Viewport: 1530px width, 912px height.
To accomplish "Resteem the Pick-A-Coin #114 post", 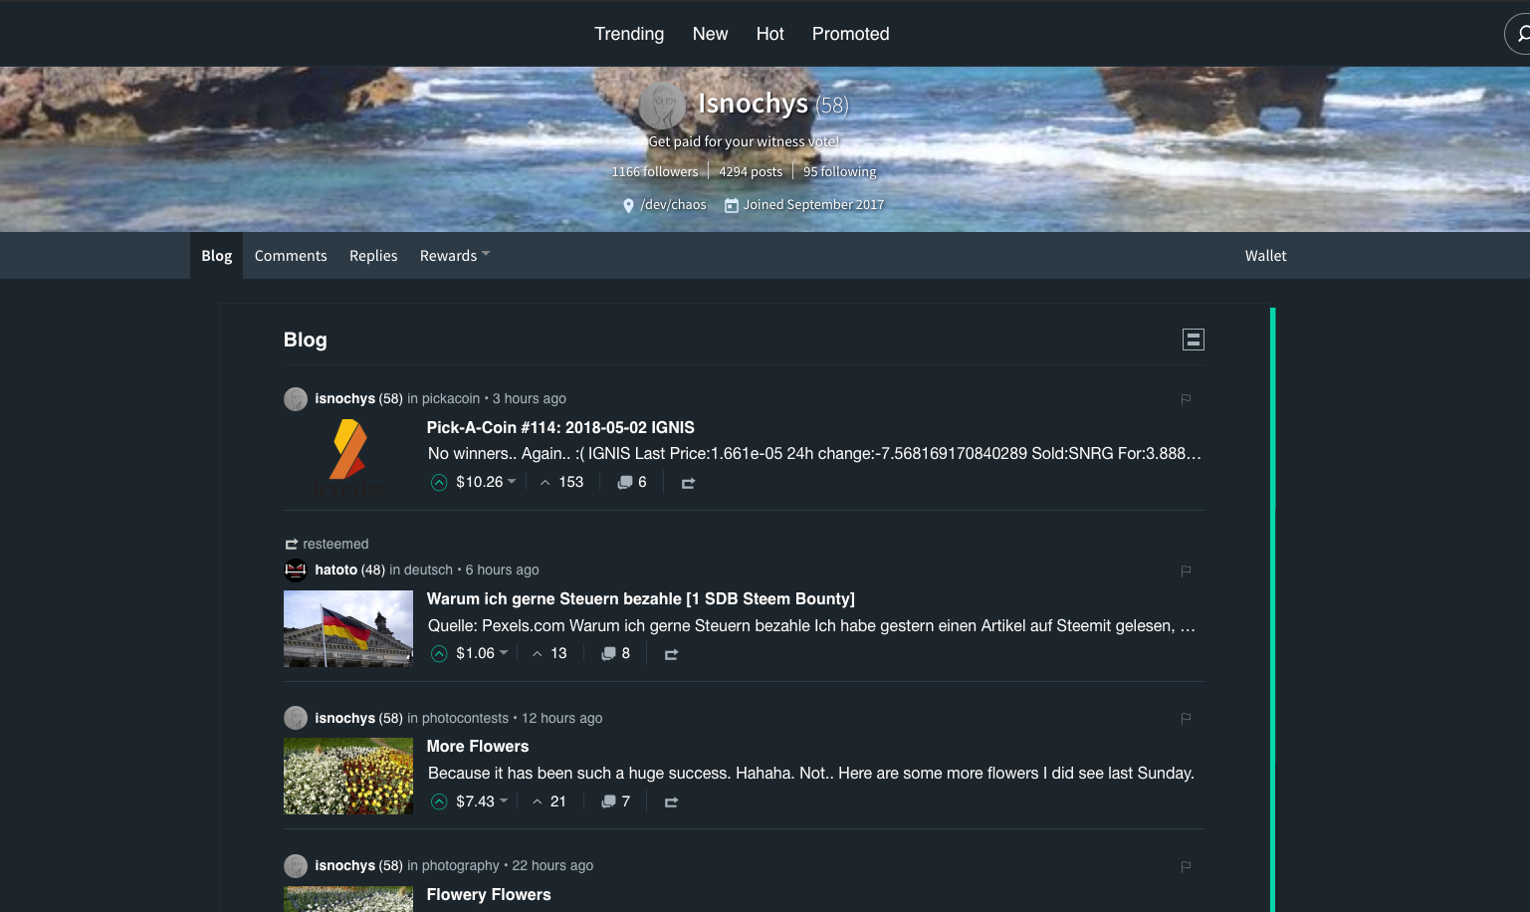I will point(688,483).
